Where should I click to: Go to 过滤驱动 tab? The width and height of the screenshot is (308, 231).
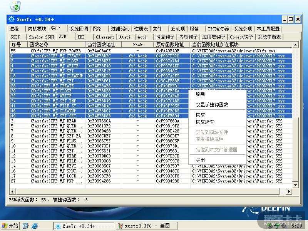[x=120, y=28]
